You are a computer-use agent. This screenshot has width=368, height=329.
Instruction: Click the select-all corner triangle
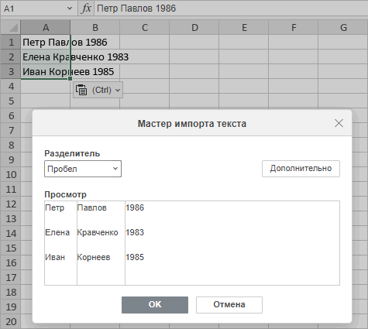(x=13, y=28)
